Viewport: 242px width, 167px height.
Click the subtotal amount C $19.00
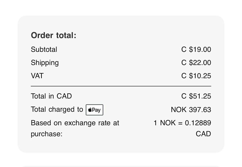coord(196,49)
